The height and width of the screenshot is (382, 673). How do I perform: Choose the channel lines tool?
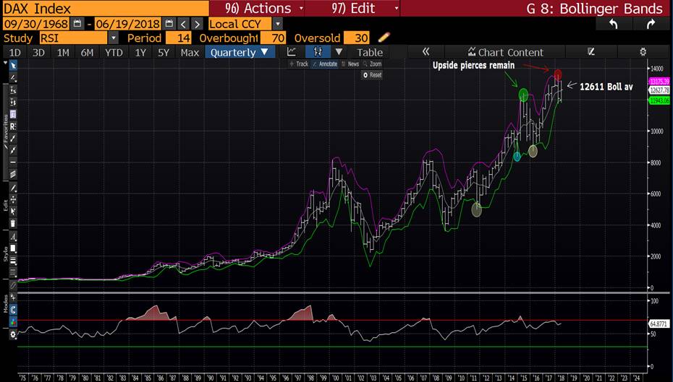tap(13, 174)
